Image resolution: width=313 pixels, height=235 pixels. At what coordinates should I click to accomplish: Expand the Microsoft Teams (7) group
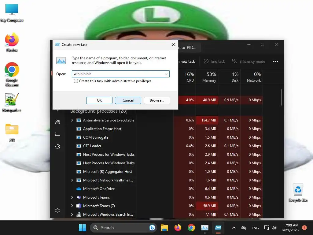pyautogui.click(x=72, y=206)
